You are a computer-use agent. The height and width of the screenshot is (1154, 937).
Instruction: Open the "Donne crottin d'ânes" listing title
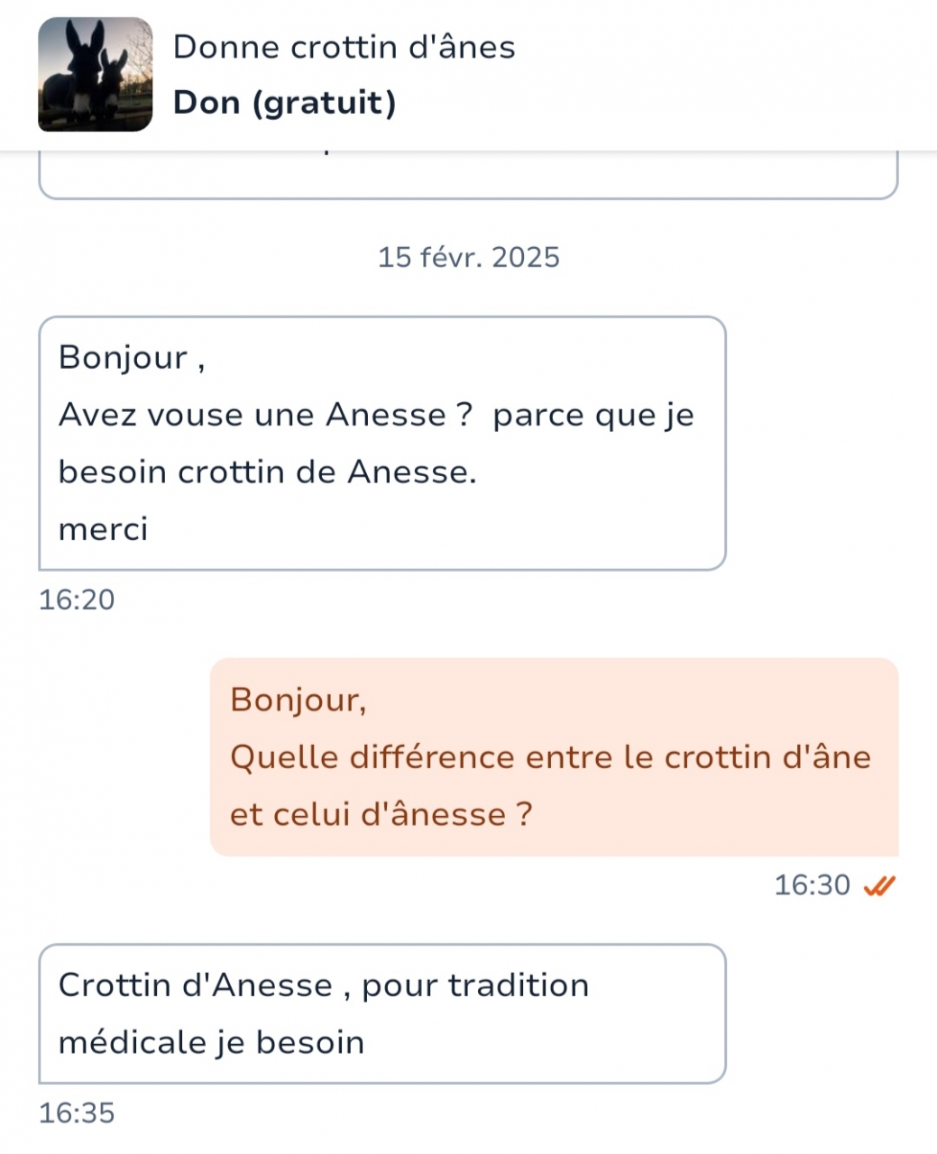coord(344,47)
